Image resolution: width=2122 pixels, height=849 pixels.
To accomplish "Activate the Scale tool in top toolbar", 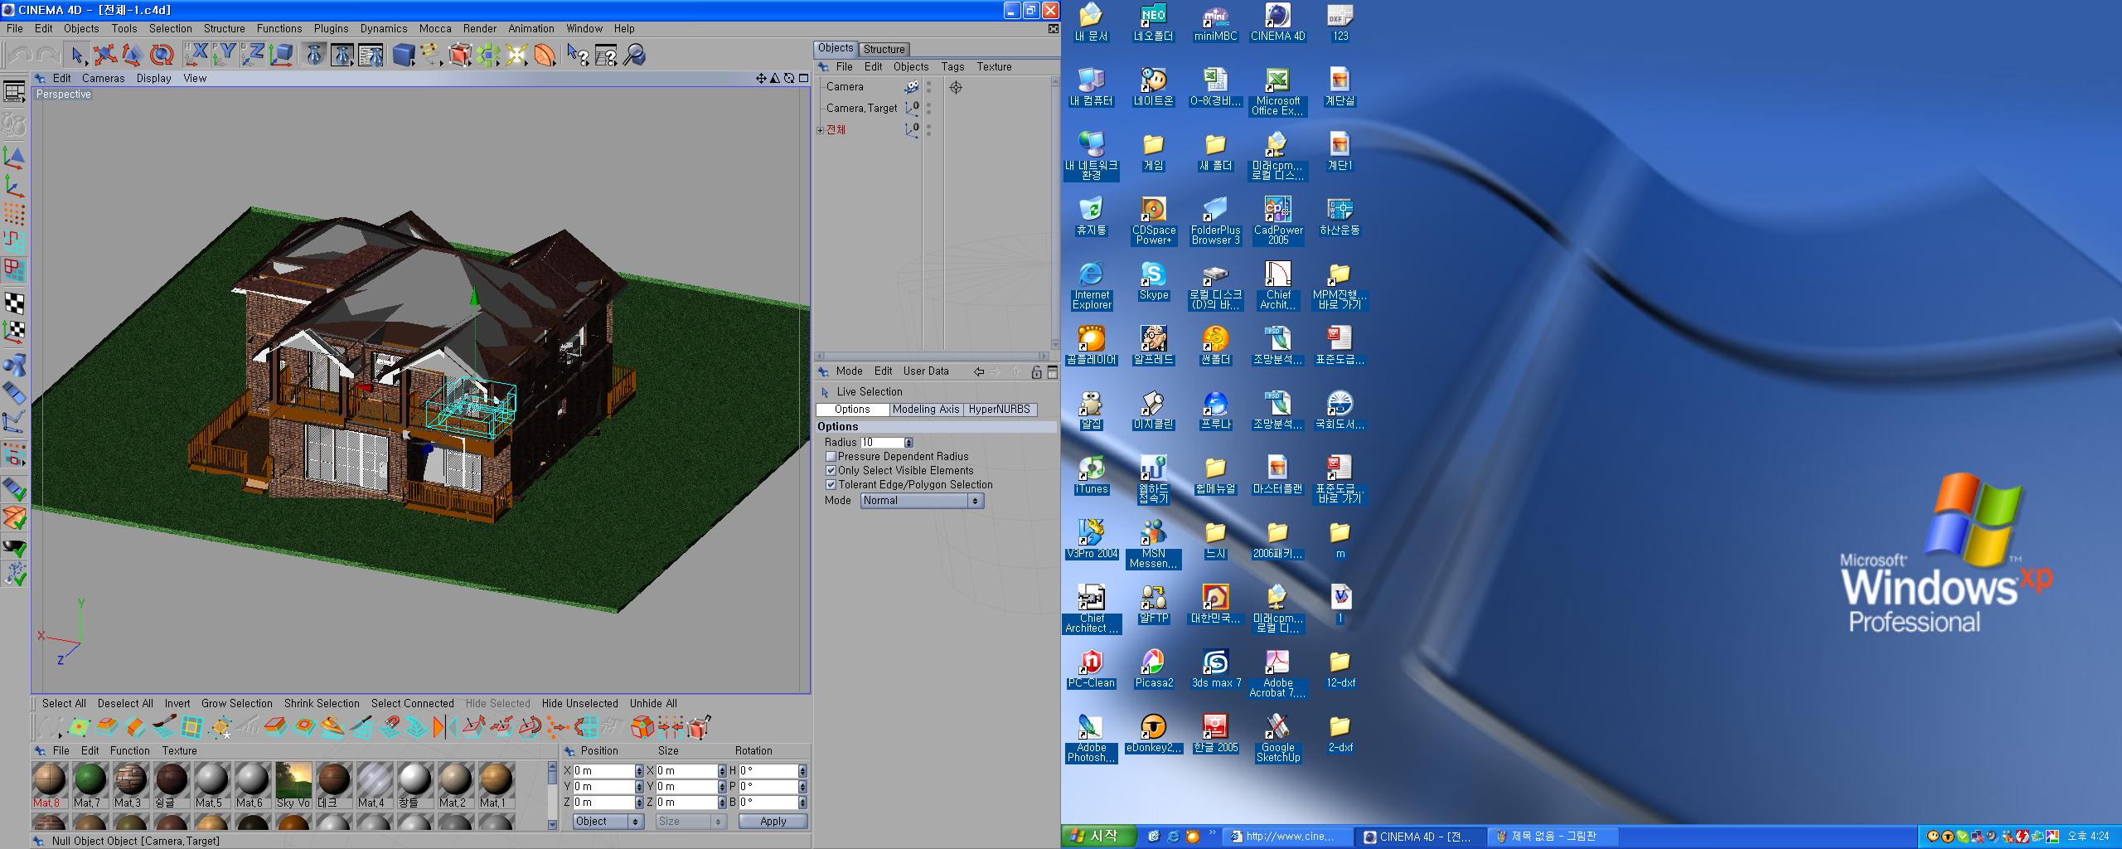I will click(x=133, y=56).
